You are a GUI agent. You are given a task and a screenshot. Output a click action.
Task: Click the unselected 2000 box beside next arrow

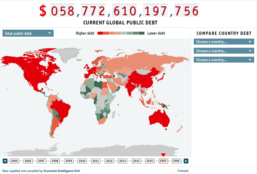click(176, 161)
